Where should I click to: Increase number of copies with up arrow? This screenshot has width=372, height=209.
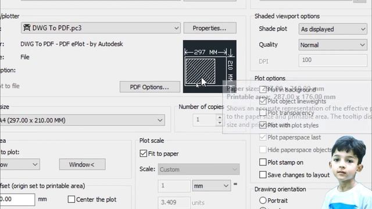220,117
